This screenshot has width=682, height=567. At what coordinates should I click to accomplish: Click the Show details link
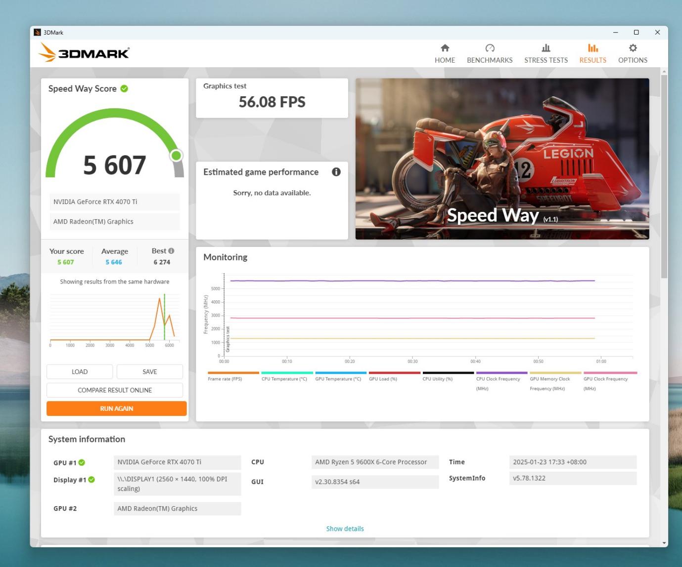point(345,528)
